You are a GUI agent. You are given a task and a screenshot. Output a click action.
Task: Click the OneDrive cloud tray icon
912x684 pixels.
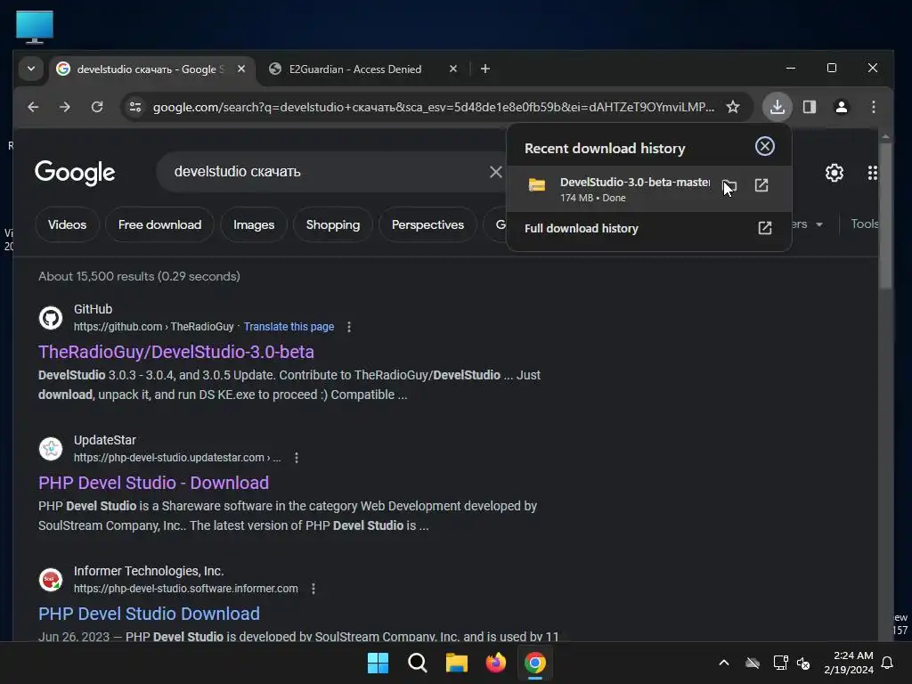[x=753, y=663]
